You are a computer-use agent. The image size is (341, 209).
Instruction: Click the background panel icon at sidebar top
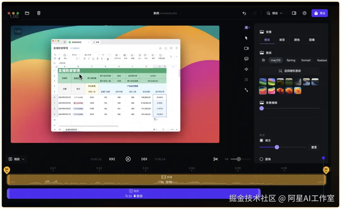pyautogui.click(x=247, y=27)
